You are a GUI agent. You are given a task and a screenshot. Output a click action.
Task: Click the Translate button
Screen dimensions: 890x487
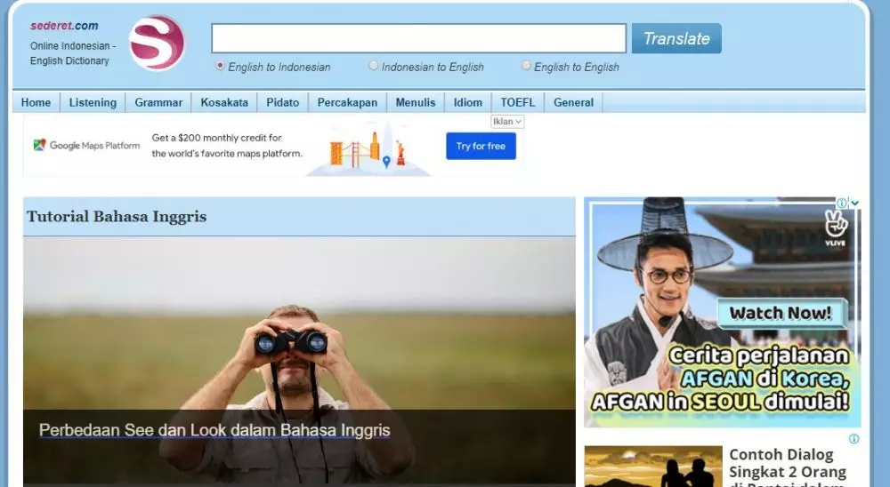tap(676, 38)
